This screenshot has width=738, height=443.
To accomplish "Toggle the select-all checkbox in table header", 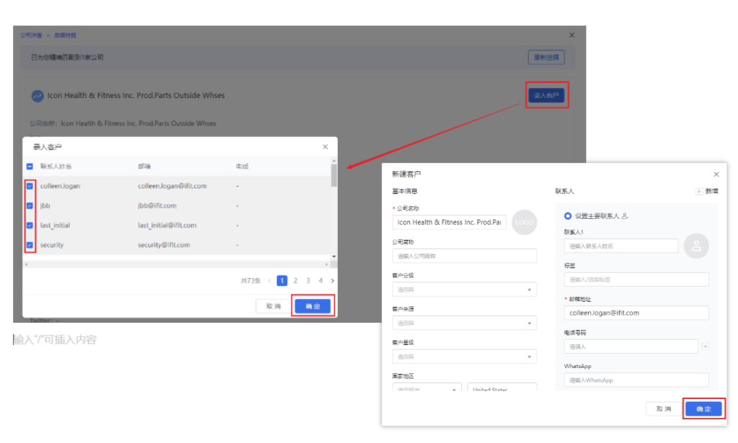I will point(30,166).
